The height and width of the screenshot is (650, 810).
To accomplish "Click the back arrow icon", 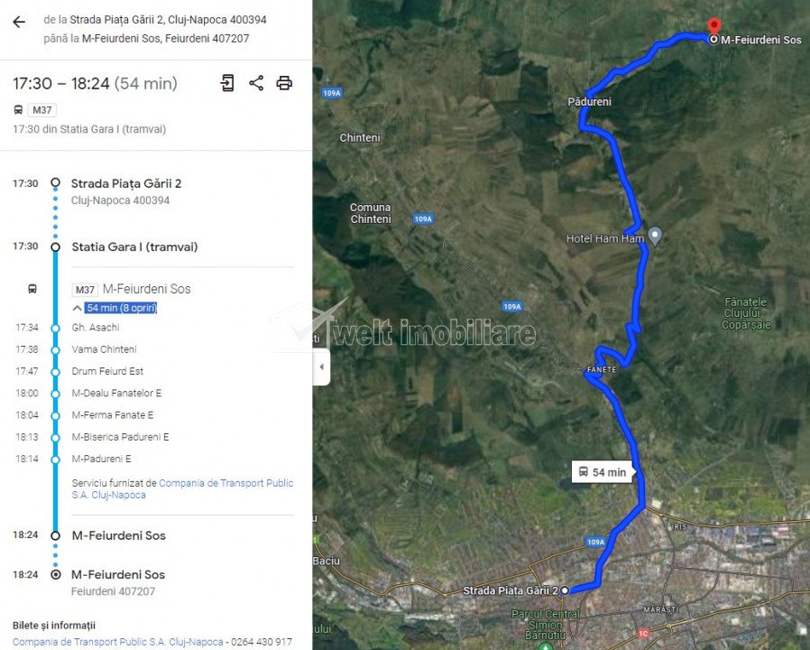I will 19,22.
